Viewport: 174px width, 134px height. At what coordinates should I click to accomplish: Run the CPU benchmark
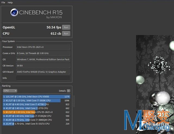point(66,33)
